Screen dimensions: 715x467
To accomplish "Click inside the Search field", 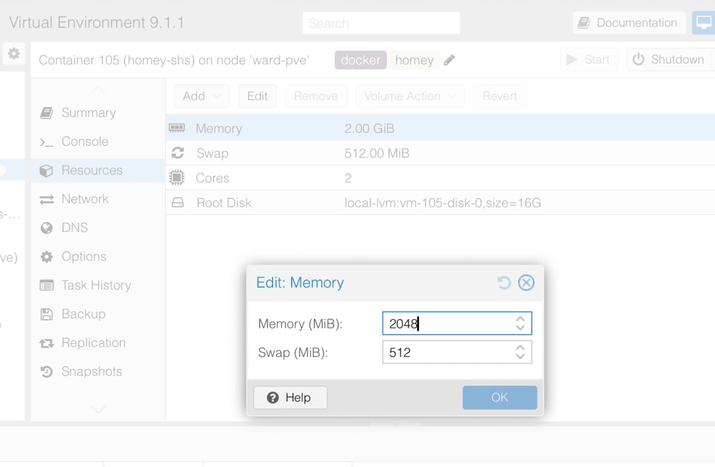I will pos(380,22).
